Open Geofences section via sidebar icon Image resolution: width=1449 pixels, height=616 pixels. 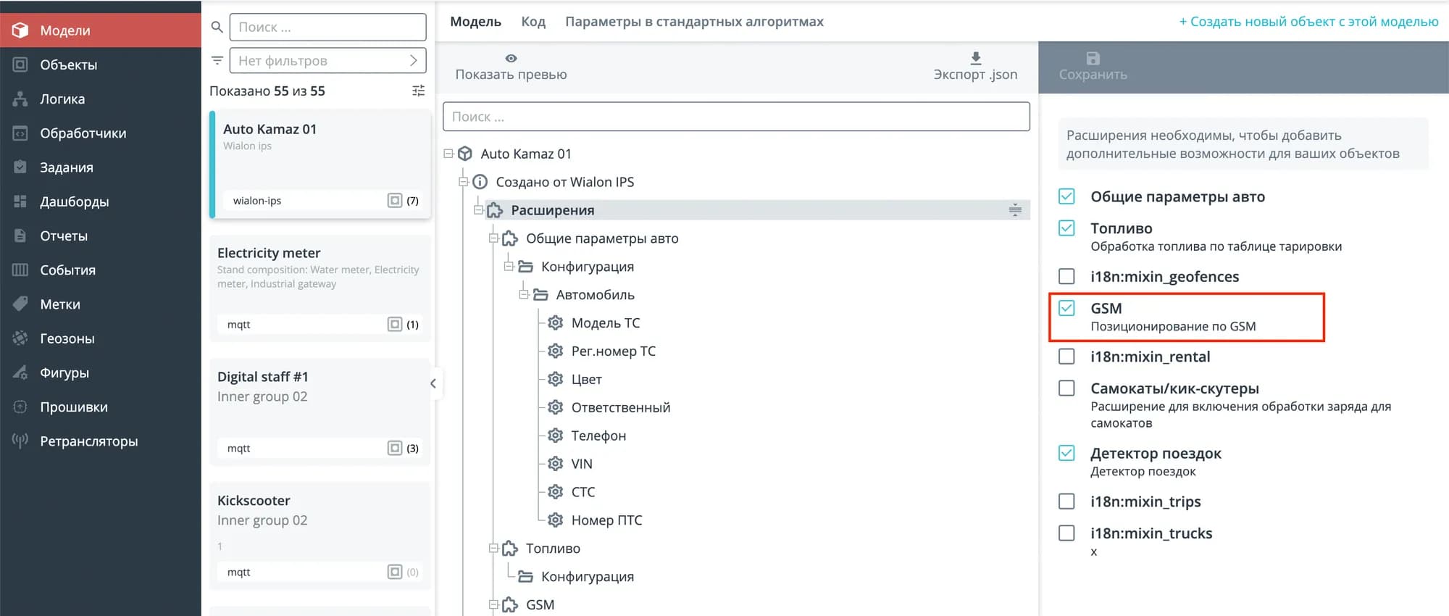[20, 338]
